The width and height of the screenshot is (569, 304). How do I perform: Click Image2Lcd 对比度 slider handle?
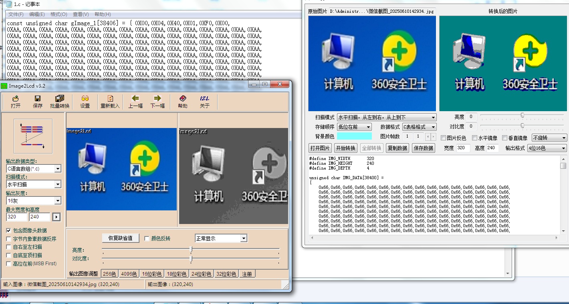(191, 258)
